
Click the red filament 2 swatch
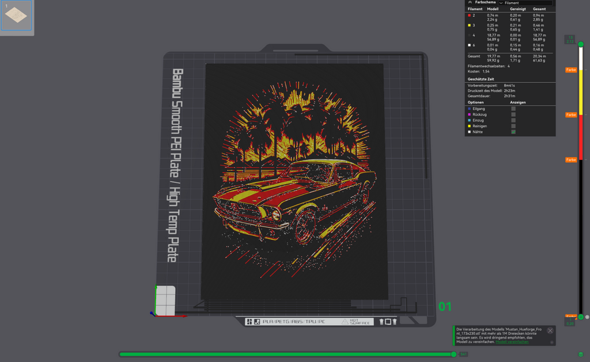tap(469, 16)
